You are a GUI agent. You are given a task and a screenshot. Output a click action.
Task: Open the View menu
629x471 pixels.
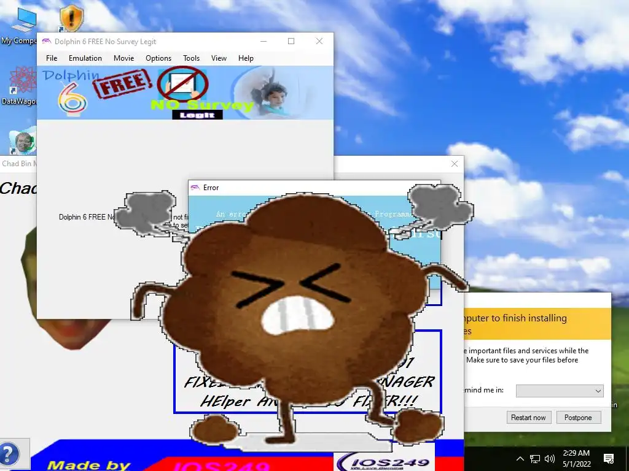click(x=219, y=58)
